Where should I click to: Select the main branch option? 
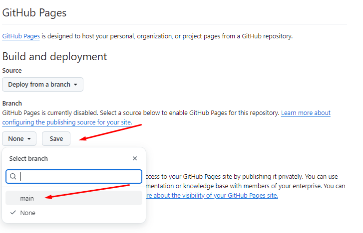tap(27, 198)
